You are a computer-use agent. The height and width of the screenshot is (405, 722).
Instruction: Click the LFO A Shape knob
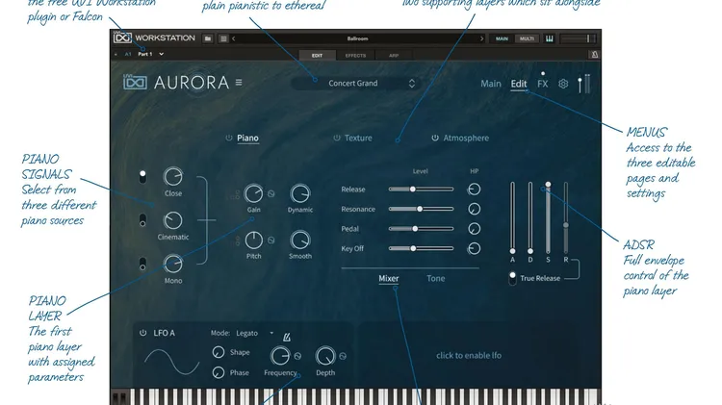click(219, 352)
